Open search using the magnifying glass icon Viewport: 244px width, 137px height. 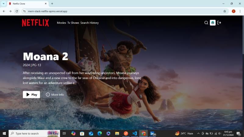coord(206,23)
